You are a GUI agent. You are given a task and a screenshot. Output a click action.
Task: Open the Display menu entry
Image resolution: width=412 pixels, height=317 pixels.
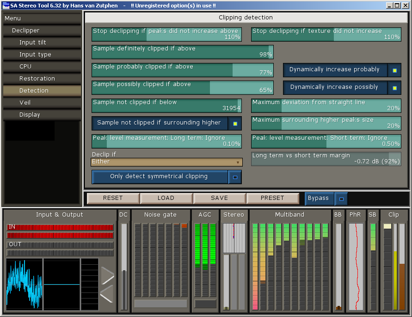click(x=42, y=115)
